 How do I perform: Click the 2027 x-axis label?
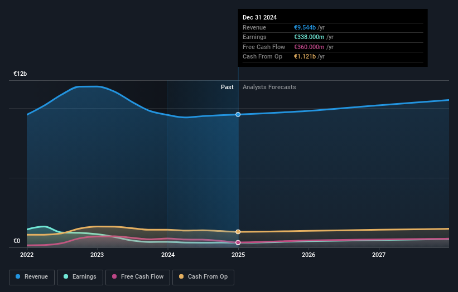(379, 255)
